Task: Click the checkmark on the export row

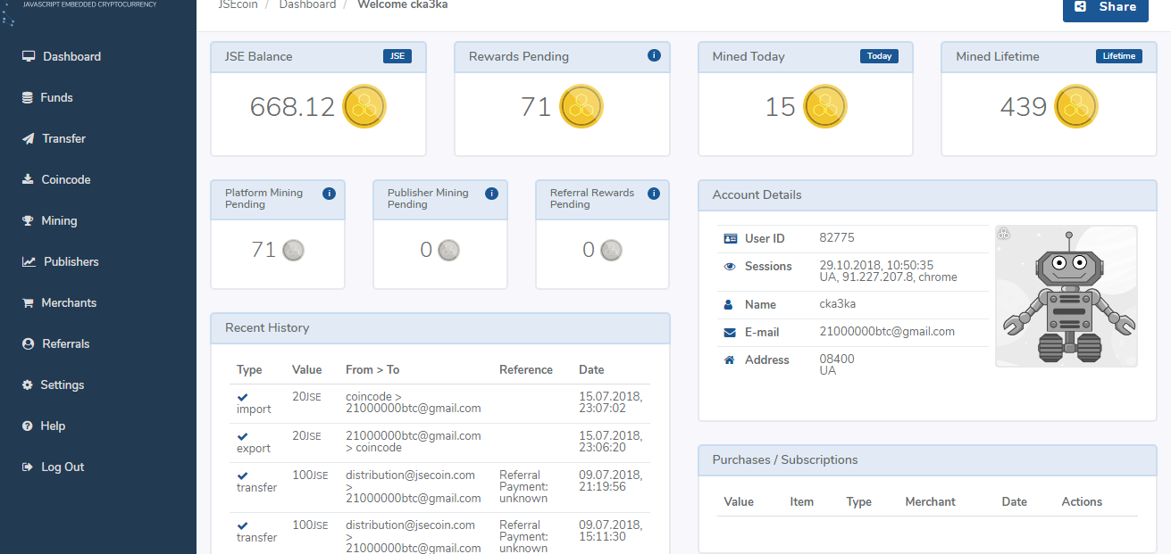Action: pyautogui.click(x=243, y=436)
